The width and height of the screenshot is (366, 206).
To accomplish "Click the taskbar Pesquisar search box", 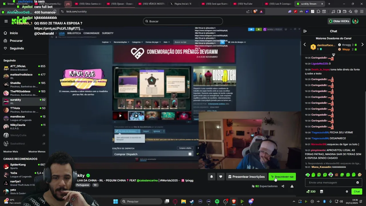I will [x=141, y=201].
